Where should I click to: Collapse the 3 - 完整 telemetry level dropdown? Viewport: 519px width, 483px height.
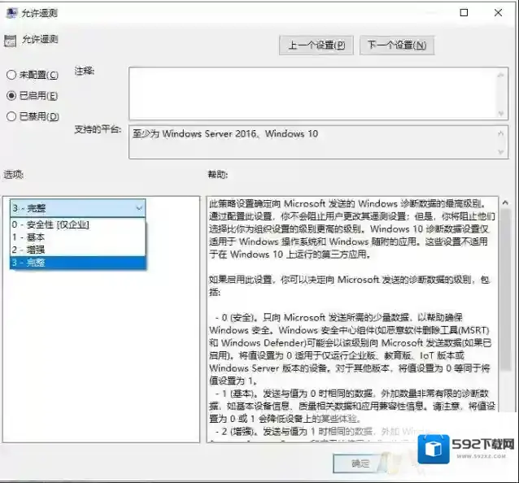[x=139, y=207]
